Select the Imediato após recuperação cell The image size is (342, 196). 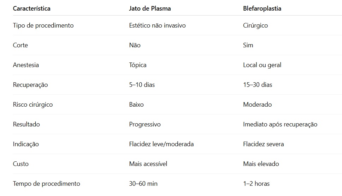pyautogui.click(x=280, y=124)
